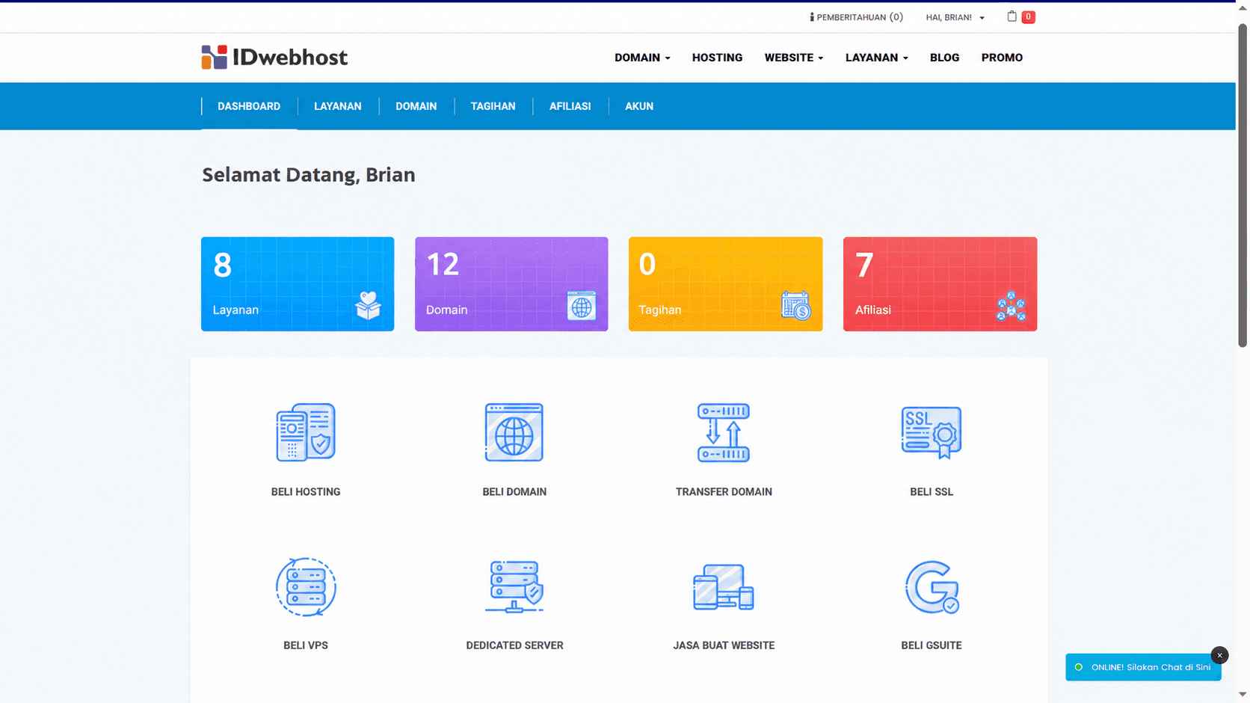1250x703 pixels.
Task: Click the network icon on Afiliasi card
Action: [x=1011, y=306]
